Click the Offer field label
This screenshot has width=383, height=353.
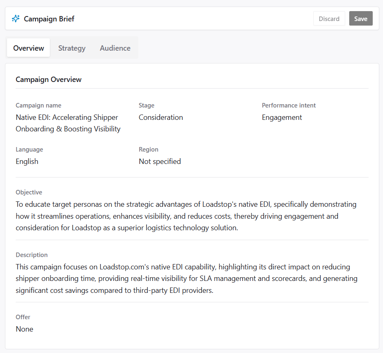pos(23,317)
